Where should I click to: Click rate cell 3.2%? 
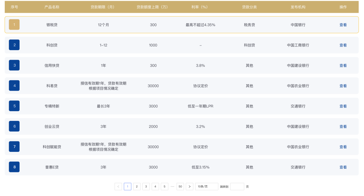[x=200, y=126]
